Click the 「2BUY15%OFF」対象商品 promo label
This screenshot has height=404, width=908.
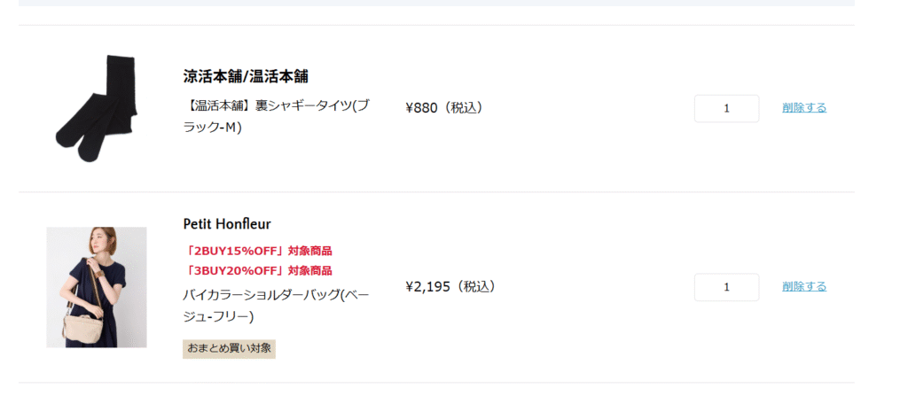pos(257,251)
